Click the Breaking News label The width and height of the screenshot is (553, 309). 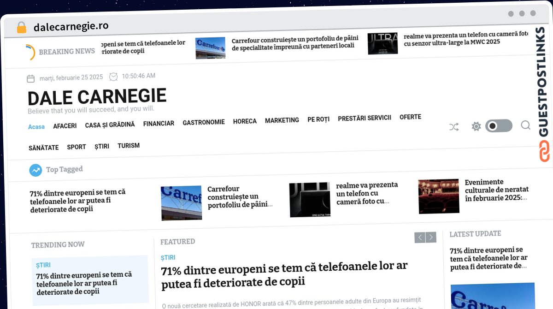coord(67,51)
